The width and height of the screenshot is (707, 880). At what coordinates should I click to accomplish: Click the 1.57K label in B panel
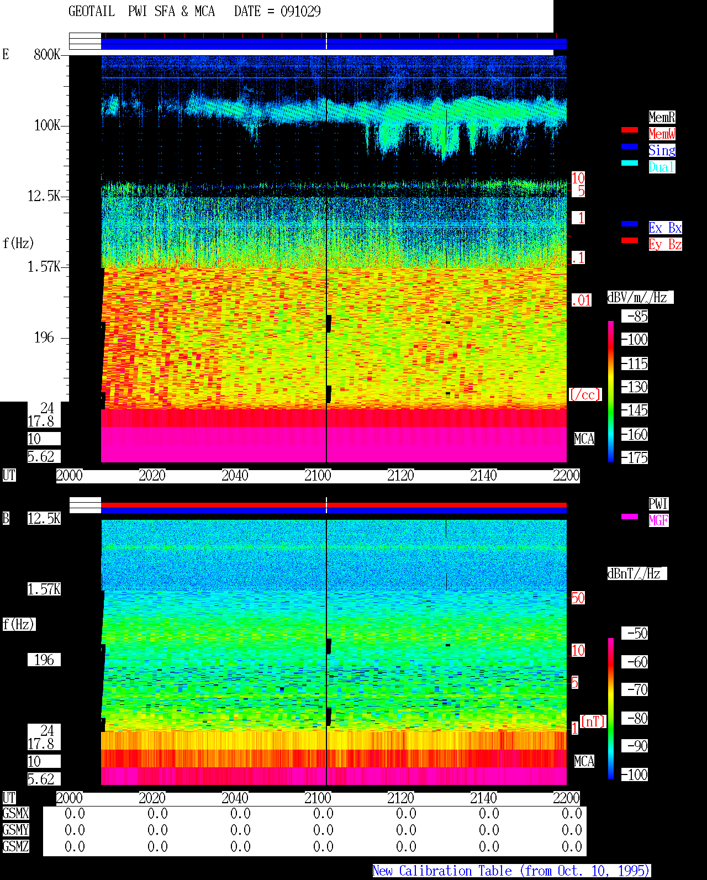[x=44, y=589]
